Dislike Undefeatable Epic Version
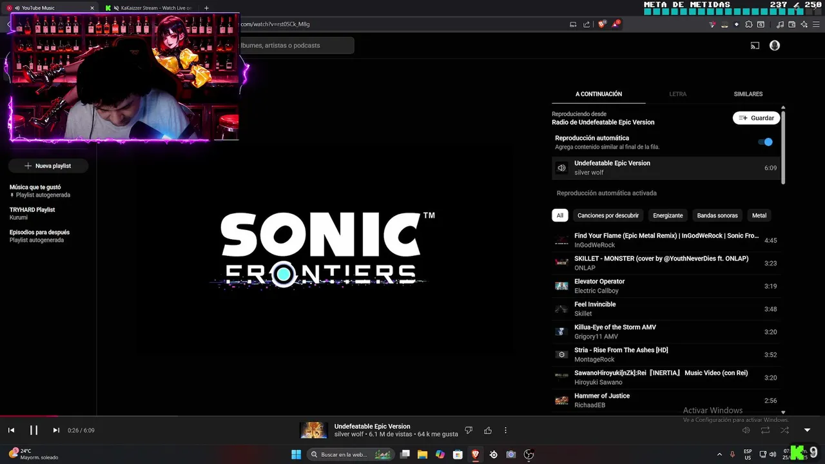825x464 pixels. [469, 430]
